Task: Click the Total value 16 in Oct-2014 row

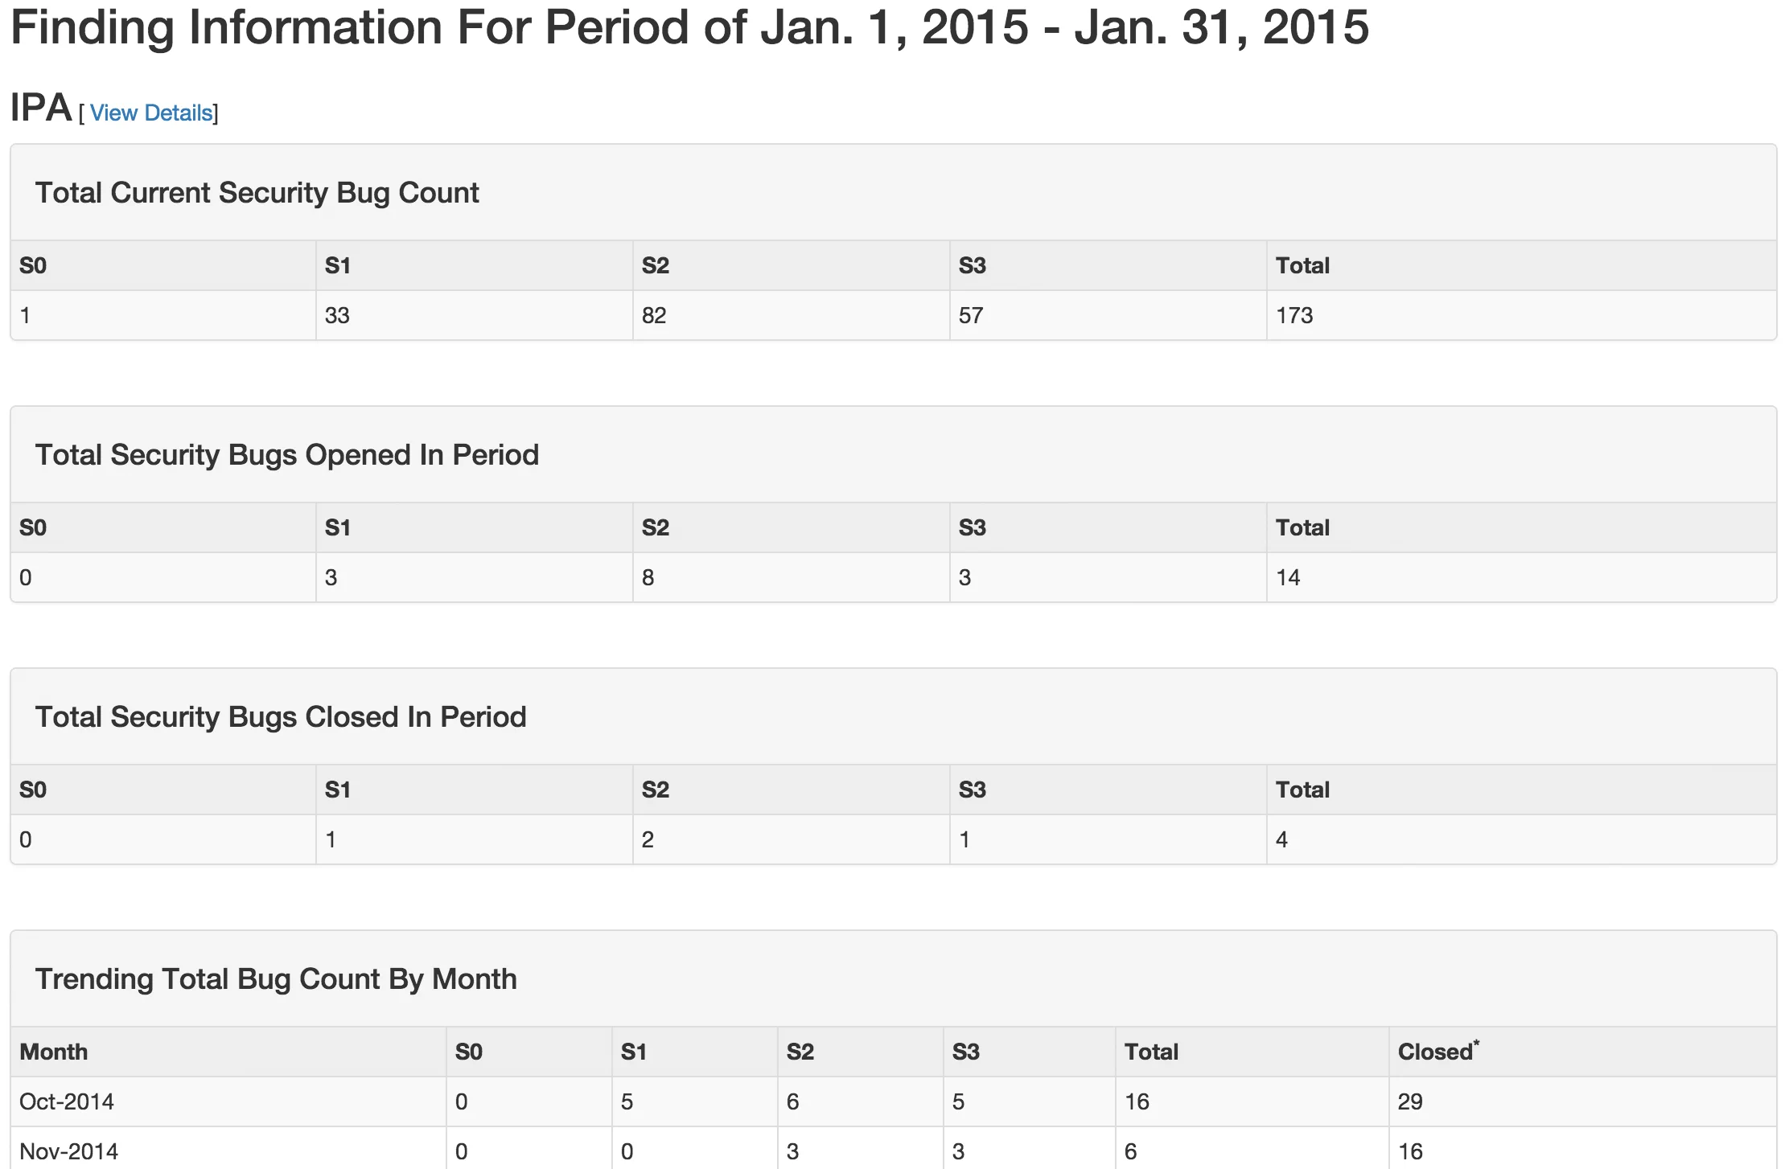Action: 1136,1101
